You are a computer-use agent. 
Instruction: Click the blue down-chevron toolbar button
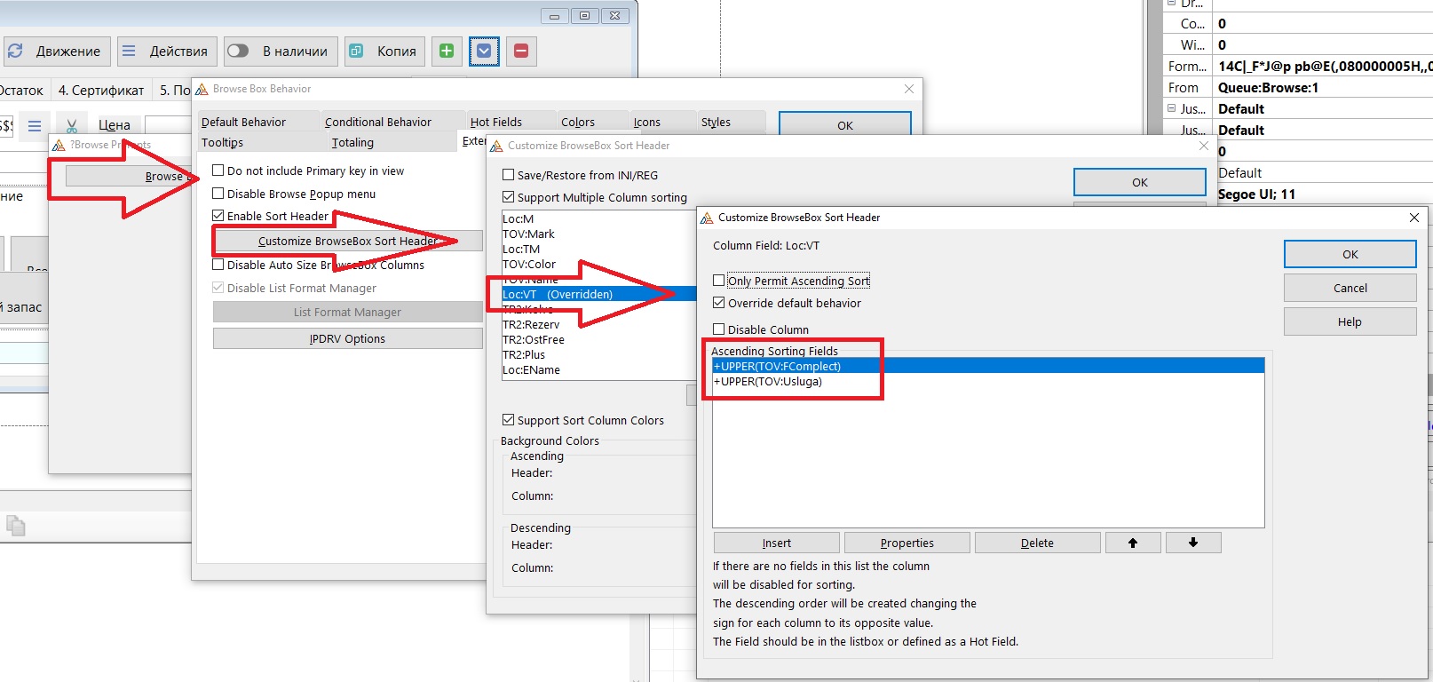(484, 52)
